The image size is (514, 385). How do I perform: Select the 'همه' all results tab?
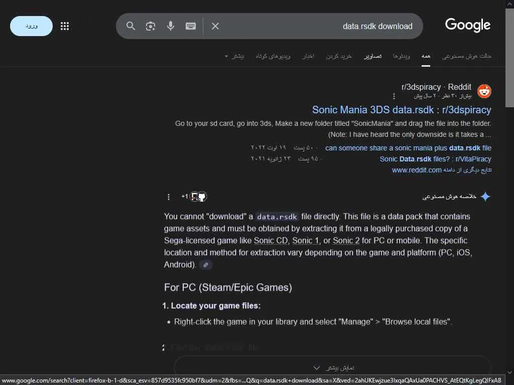coord(426,56)
